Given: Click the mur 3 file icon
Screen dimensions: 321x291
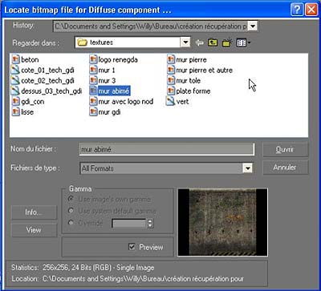Looking at the screenshot, I should click(93, 80).
